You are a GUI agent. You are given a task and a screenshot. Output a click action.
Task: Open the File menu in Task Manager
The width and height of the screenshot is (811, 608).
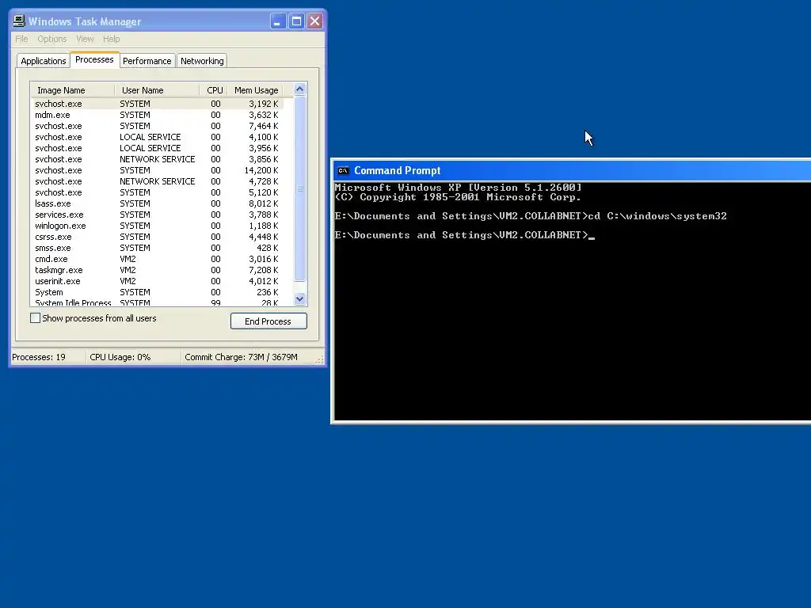pyautogui.click(x=21, y=39)
